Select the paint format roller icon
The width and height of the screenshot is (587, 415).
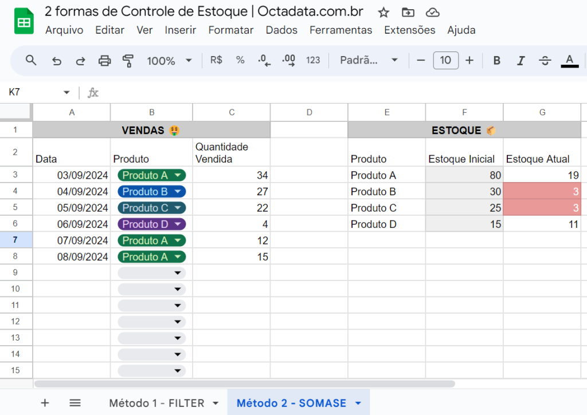tap(128, 60)
